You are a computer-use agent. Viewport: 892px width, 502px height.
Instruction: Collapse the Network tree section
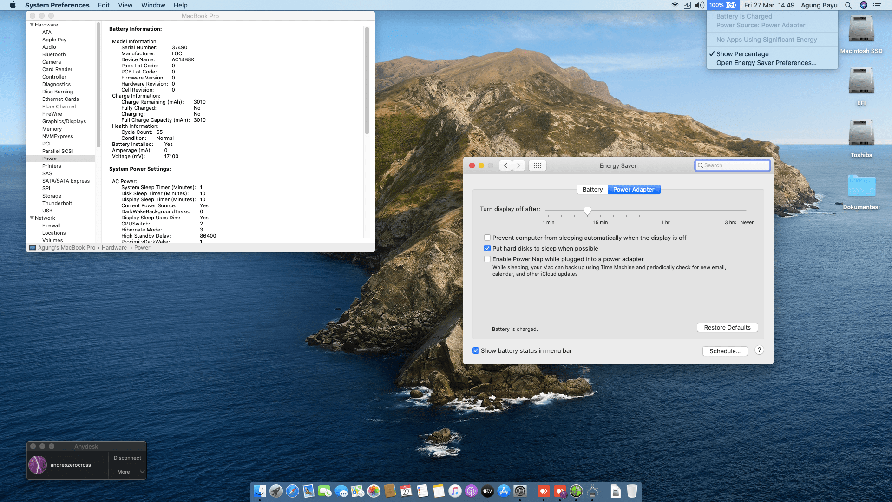pos(32,218)
